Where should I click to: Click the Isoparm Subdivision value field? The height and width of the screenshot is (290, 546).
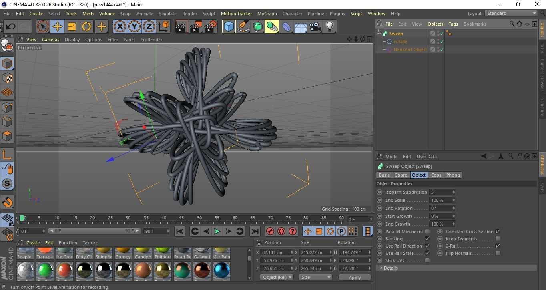[x=440, y=192]
